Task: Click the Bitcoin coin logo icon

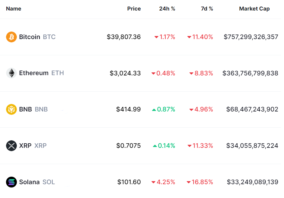Action: 11,37
